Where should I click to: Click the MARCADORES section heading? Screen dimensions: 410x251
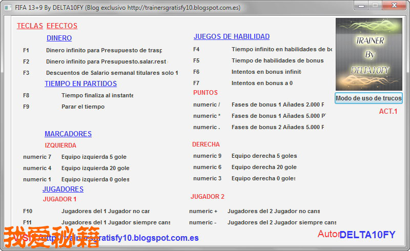68,134
